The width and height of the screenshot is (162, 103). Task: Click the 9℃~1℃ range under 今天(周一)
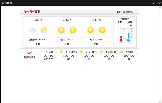coord(49,56)
